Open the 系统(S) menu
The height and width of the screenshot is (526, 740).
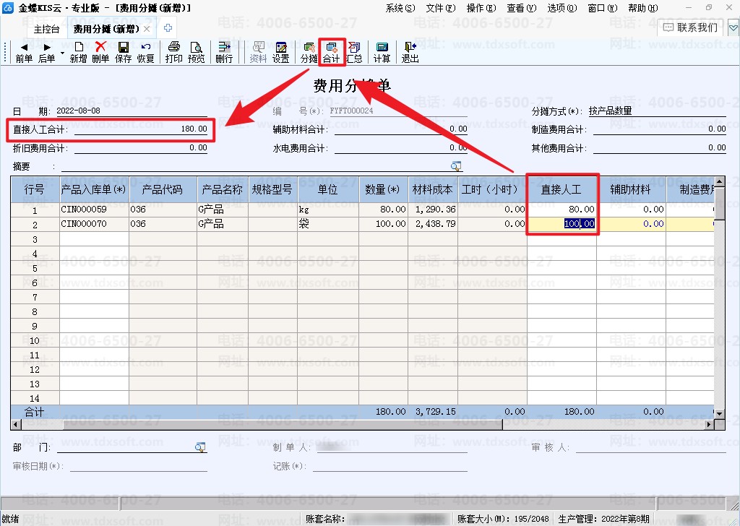tap(400, 8)
